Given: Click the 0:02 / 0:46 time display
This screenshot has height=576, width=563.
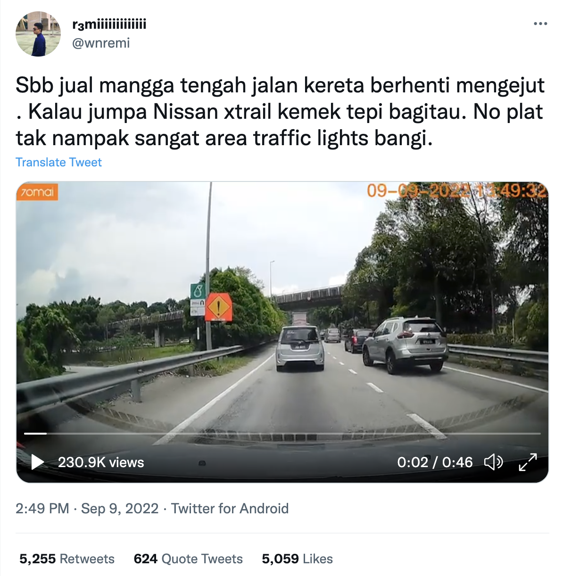Looking at the screenshot, I should click(435, 462).
